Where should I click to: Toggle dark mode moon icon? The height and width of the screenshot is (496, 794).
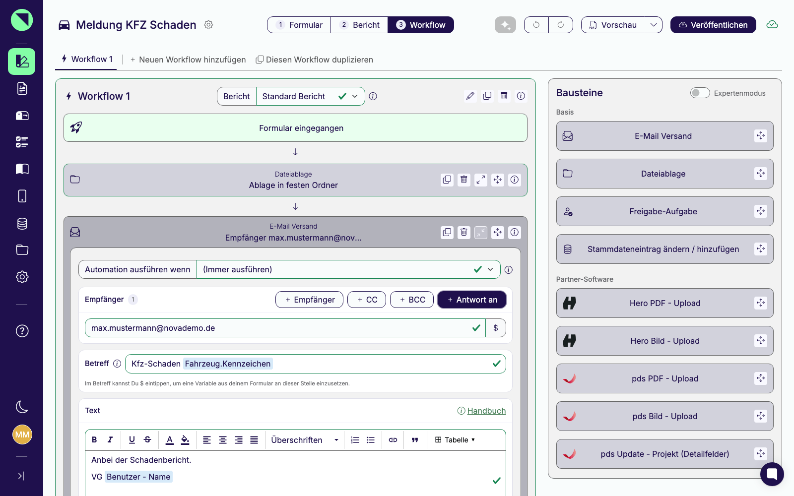(x=22, y=407)
